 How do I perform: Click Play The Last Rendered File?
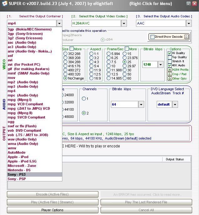(x=146, y=202)
